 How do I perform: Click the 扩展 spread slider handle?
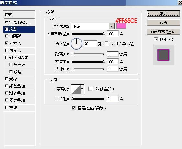(104, 62)
